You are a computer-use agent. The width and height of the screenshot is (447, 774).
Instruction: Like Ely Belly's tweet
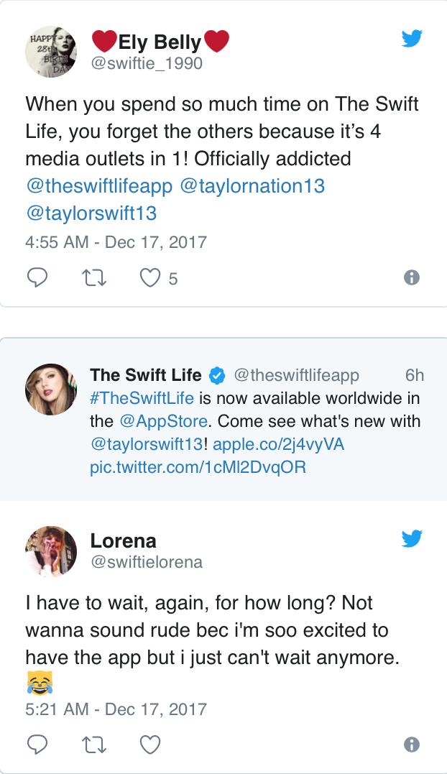coord(150,278)
